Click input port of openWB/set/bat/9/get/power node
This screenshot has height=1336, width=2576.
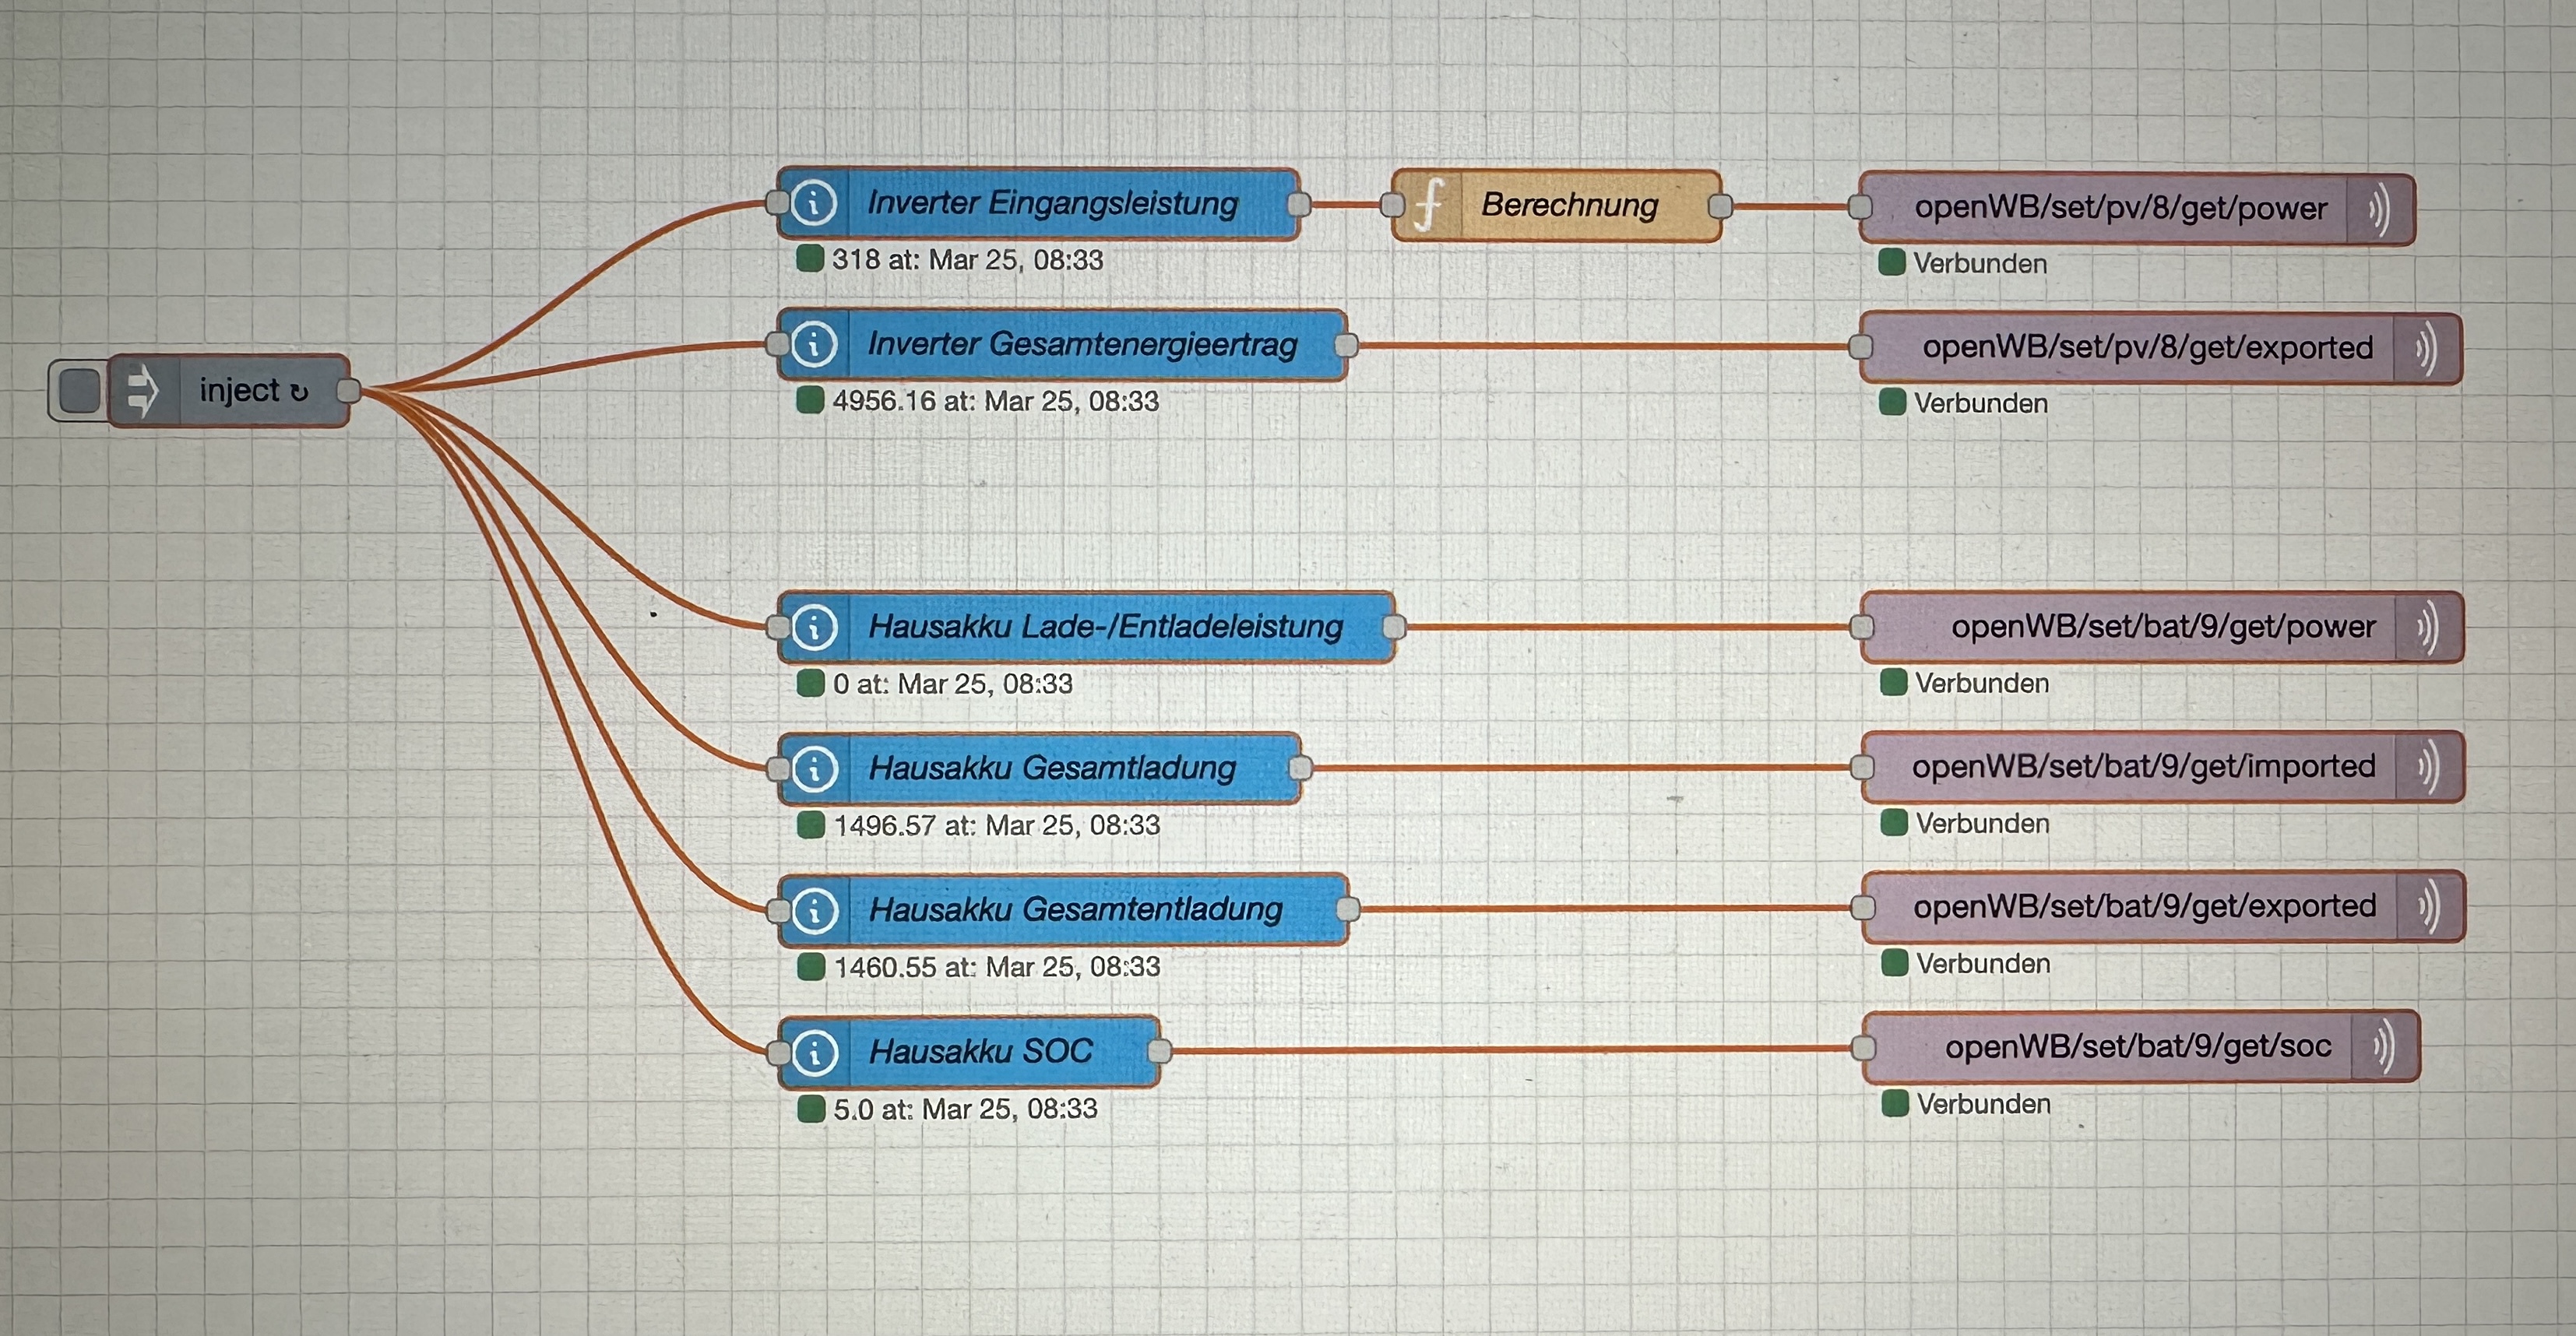point(1861,628)
